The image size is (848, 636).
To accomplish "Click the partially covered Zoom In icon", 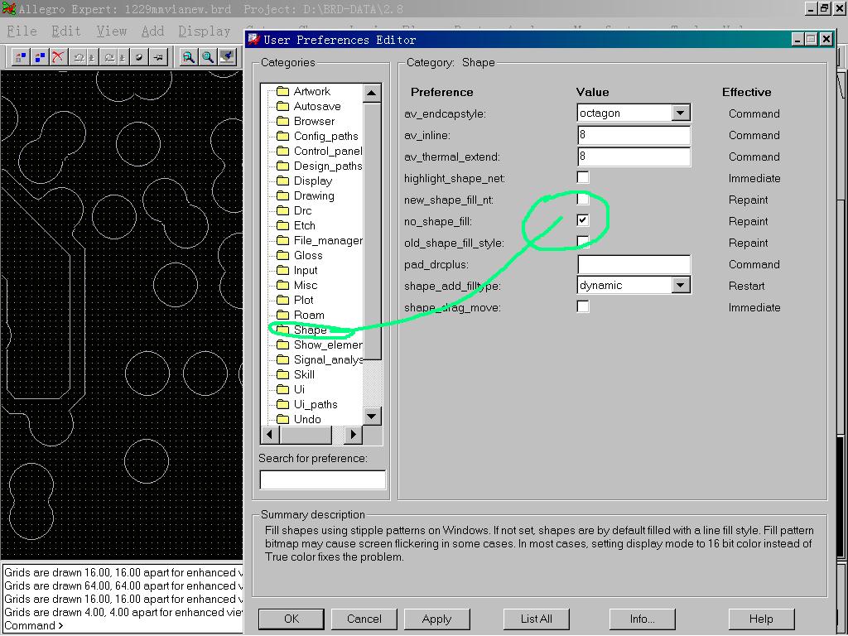I will tap(227, 57).
